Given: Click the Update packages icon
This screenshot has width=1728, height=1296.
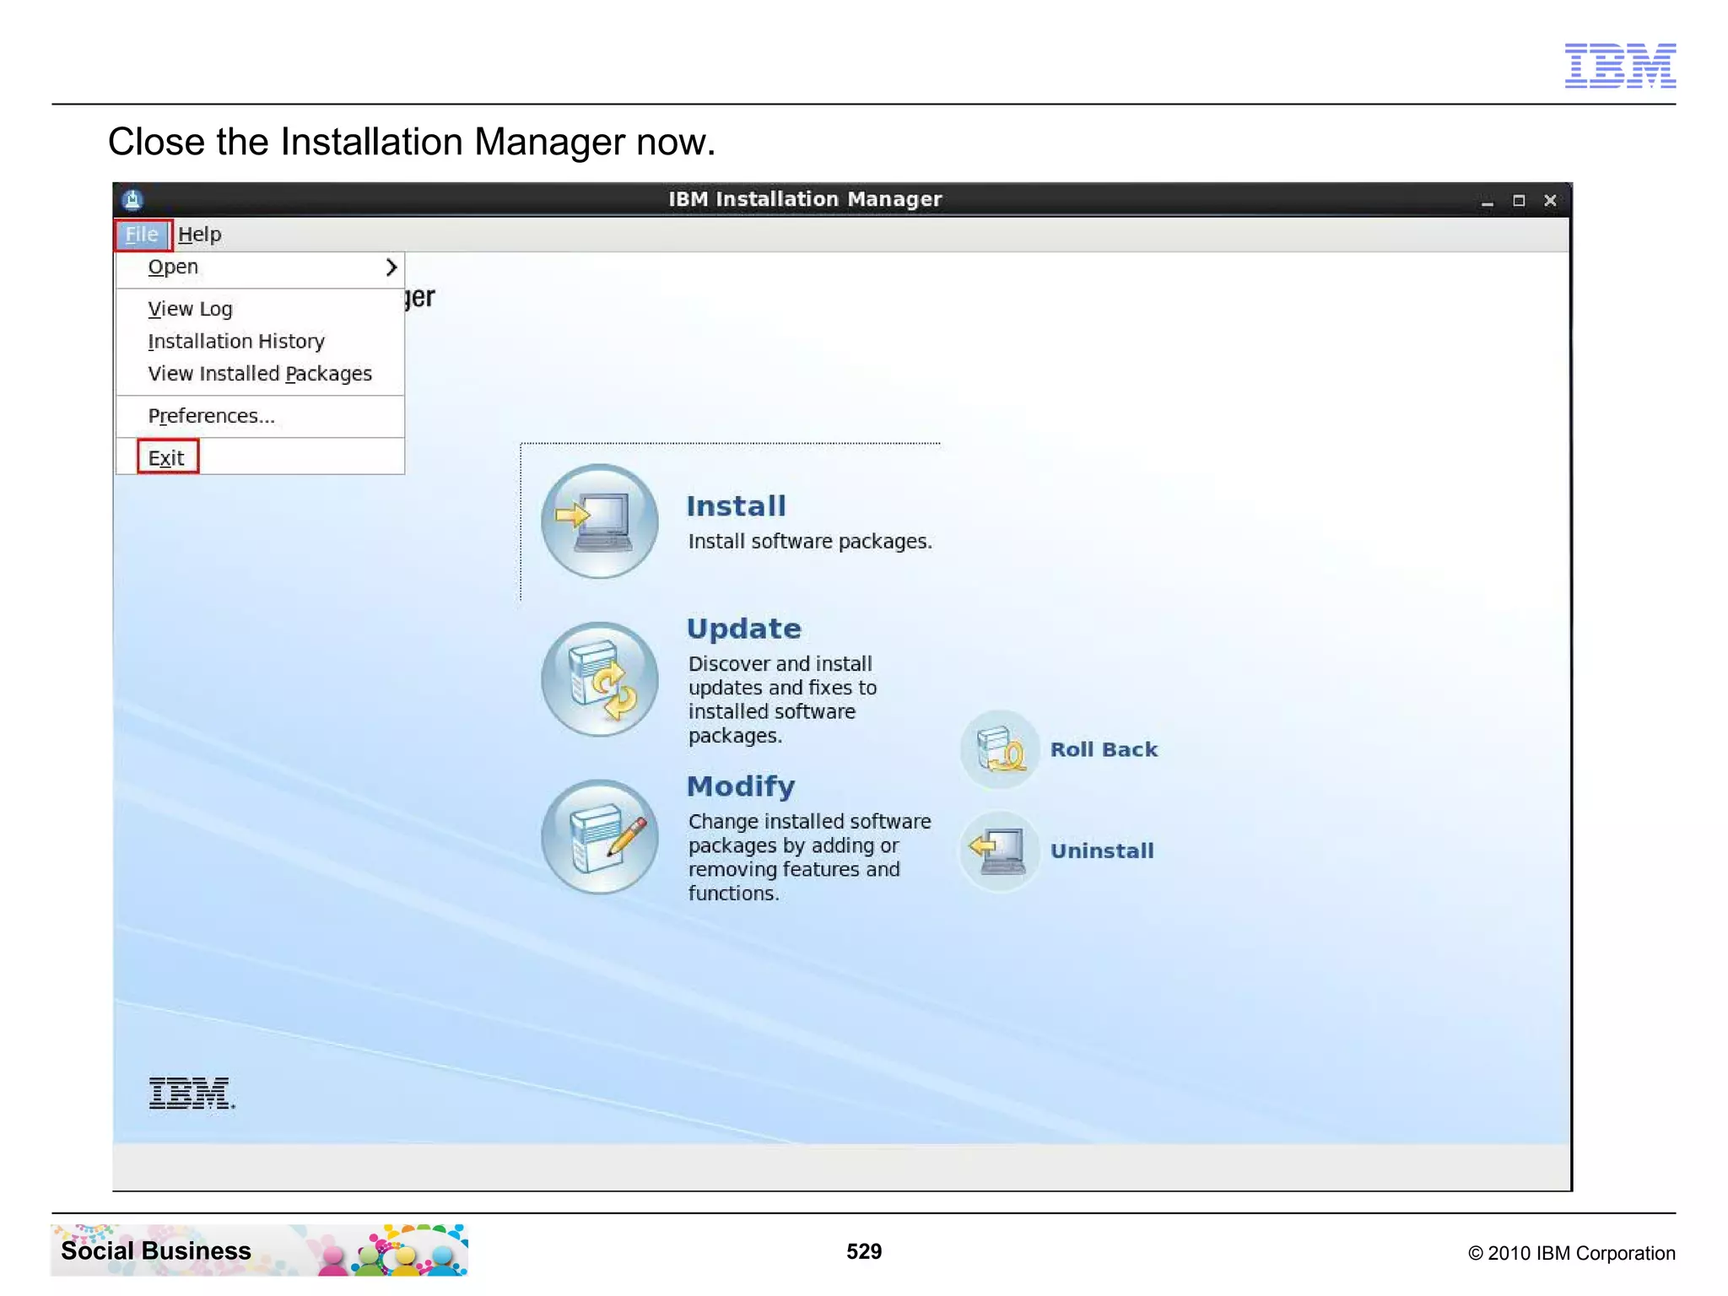Looking at the screenshot, I should click(x=600, y=679).
